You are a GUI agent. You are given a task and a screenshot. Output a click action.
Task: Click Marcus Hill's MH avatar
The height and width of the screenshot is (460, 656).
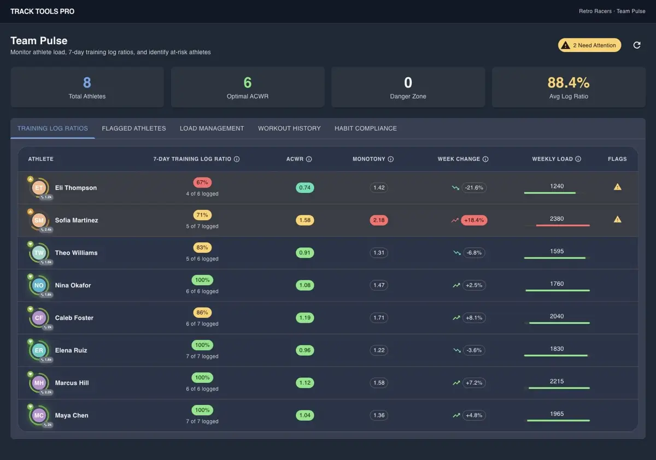pos(39,382)
